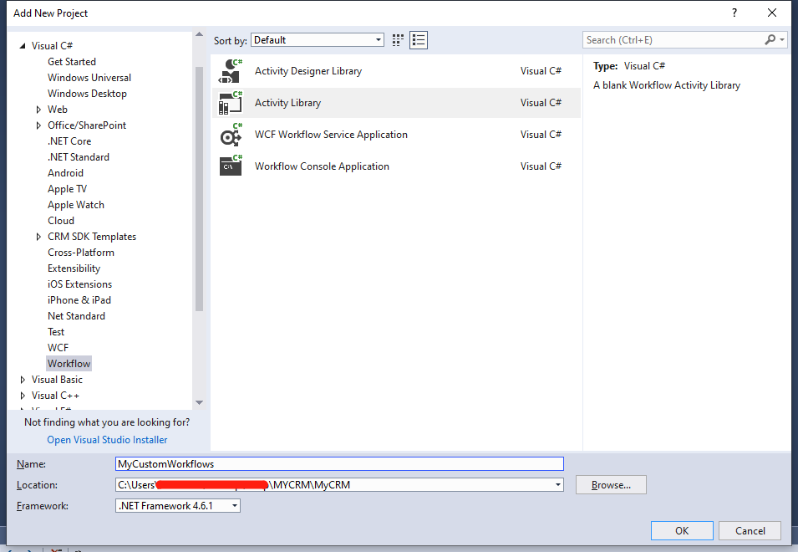This screenshot has height=552, width=798.
Task: Open the search options dropdown arrow
Action: tap(782, 39)
